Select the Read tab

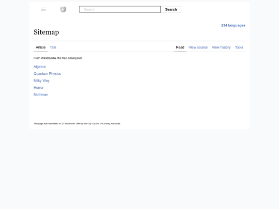[x=180, y=47]
